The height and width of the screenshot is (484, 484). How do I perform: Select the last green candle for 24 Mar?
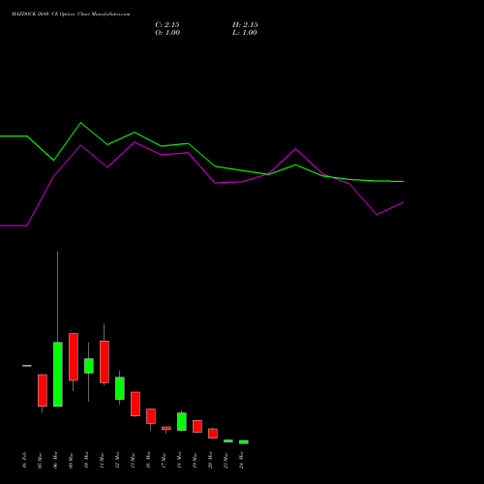tap(244, 442)
